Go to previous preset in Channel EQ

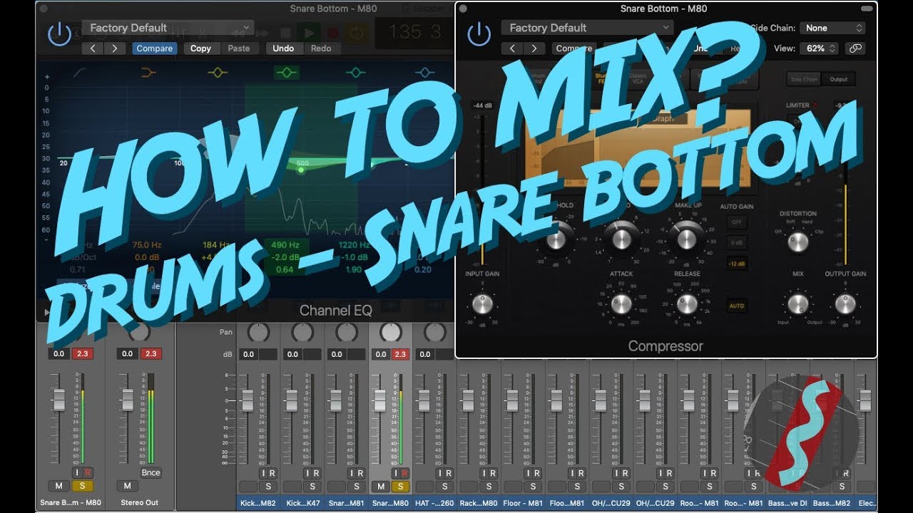point(93,48)
